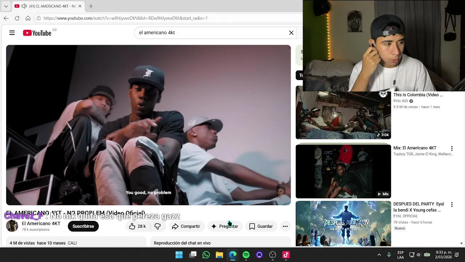Viewport: 465px width, 262px height.
Task: Click the main video player
Action: point(148,125)
